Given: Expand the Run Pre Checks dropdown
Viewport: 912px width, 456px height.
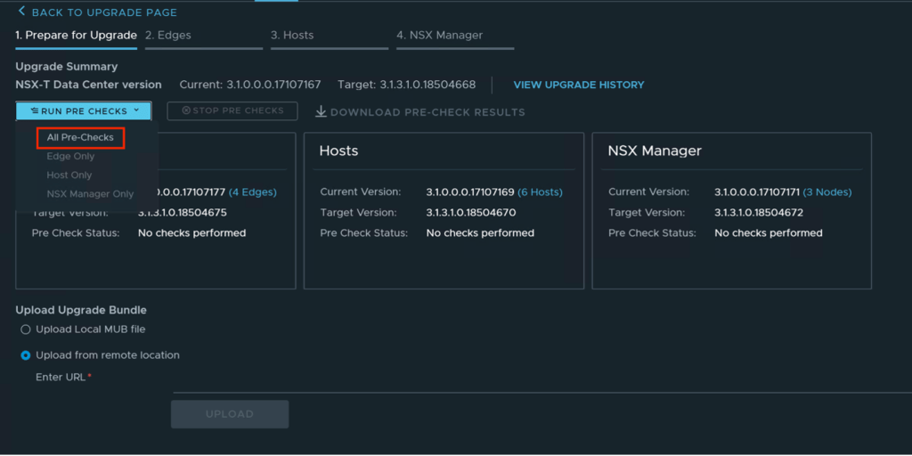Looking at the screenshot, I should point(84,111).
